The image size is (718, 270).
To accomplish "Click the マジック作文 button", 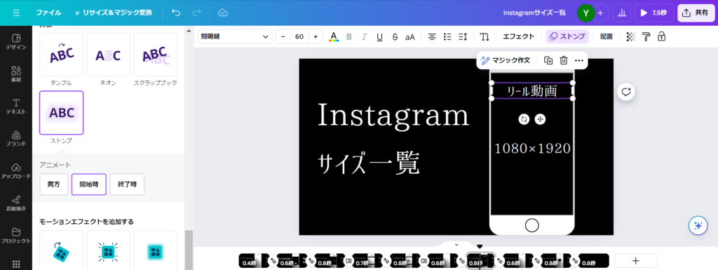I will click(506, 60).
